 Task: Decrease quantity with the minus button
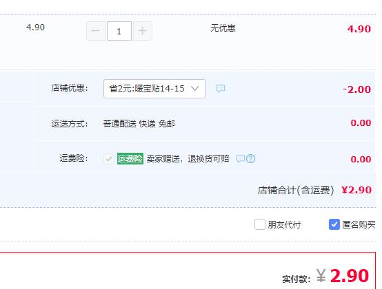[x=96, y=31]
